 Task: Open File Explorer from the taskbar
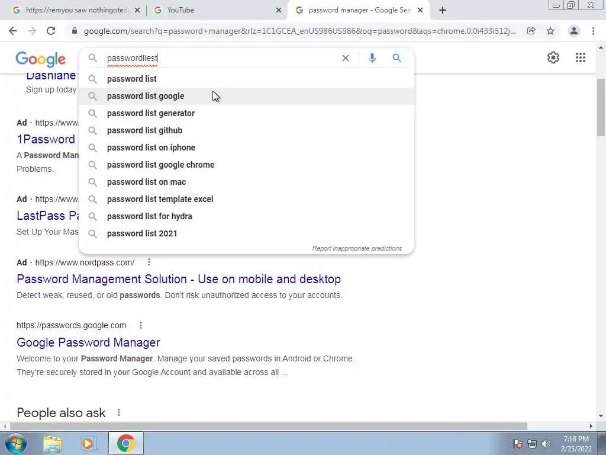(53, 443)
